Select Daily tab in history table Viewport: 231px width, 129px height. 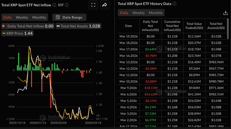(x=124, y=13)
